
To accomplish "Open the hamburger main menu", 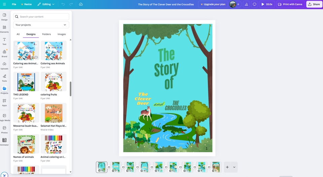I will pos(4,4).
